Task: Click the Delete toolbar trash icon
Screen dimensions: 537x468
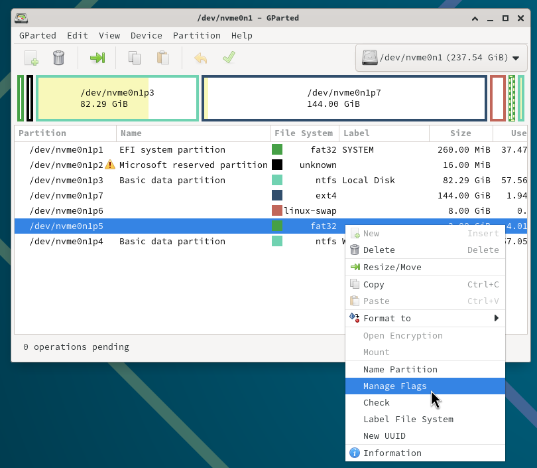Action: click(x=58, y=58)
